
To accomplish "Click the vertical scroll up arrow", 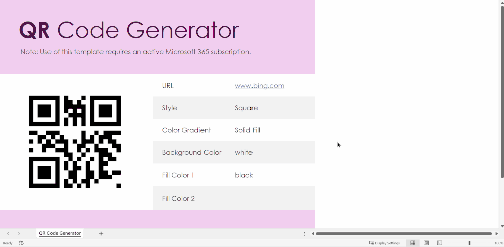I will pos(502,2).
